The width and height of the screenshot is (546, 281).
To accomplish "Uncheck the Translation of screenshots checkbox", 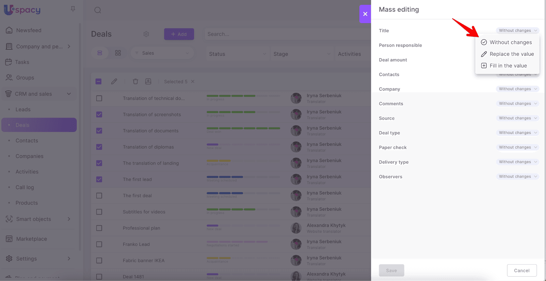I will click(99, 114).
